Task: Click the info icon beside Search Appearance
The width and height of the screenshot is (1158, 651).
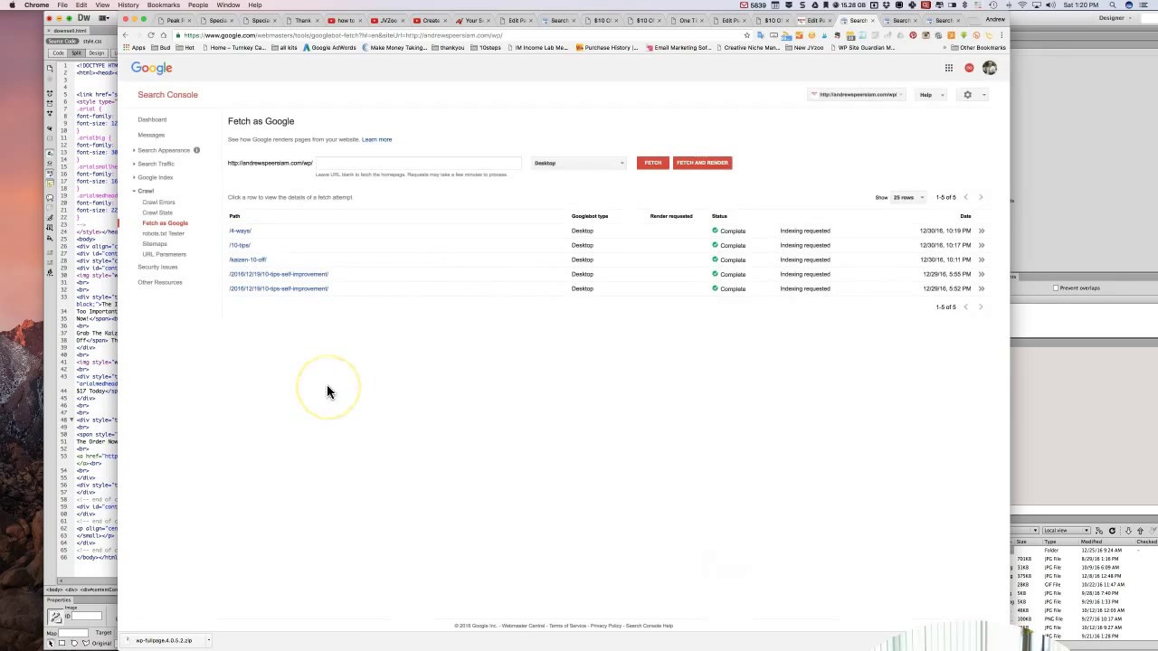Action: pos(196,150)
